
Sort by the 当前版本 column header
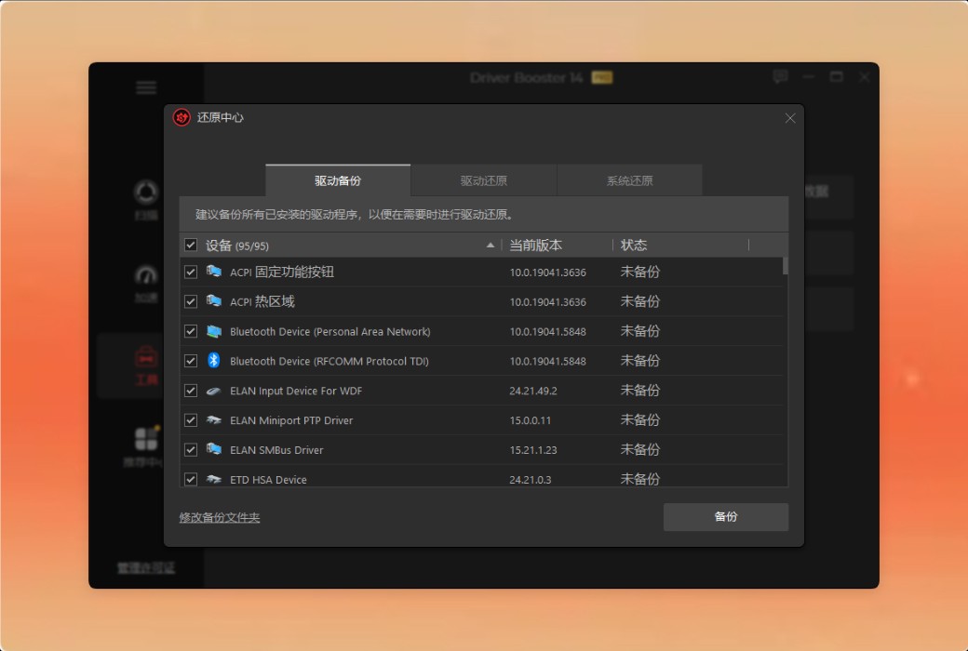click(x=536, y=245)
